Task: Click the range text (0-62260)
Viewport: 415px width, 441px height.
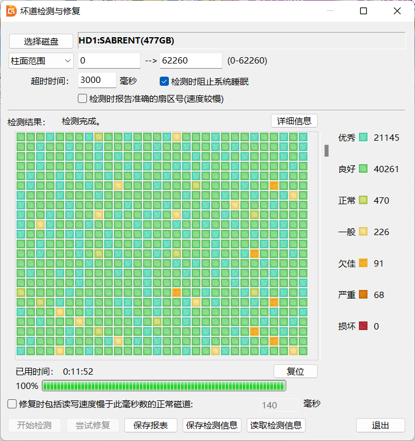Action: (x=247, y=61)
